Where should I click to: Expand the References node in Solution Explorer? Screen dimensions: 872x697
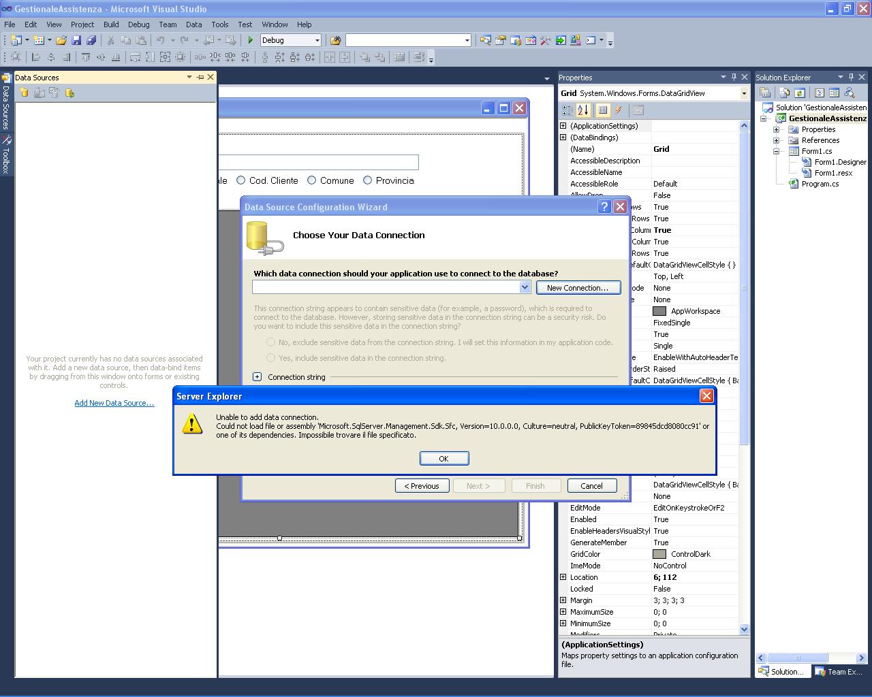(776, 140)
